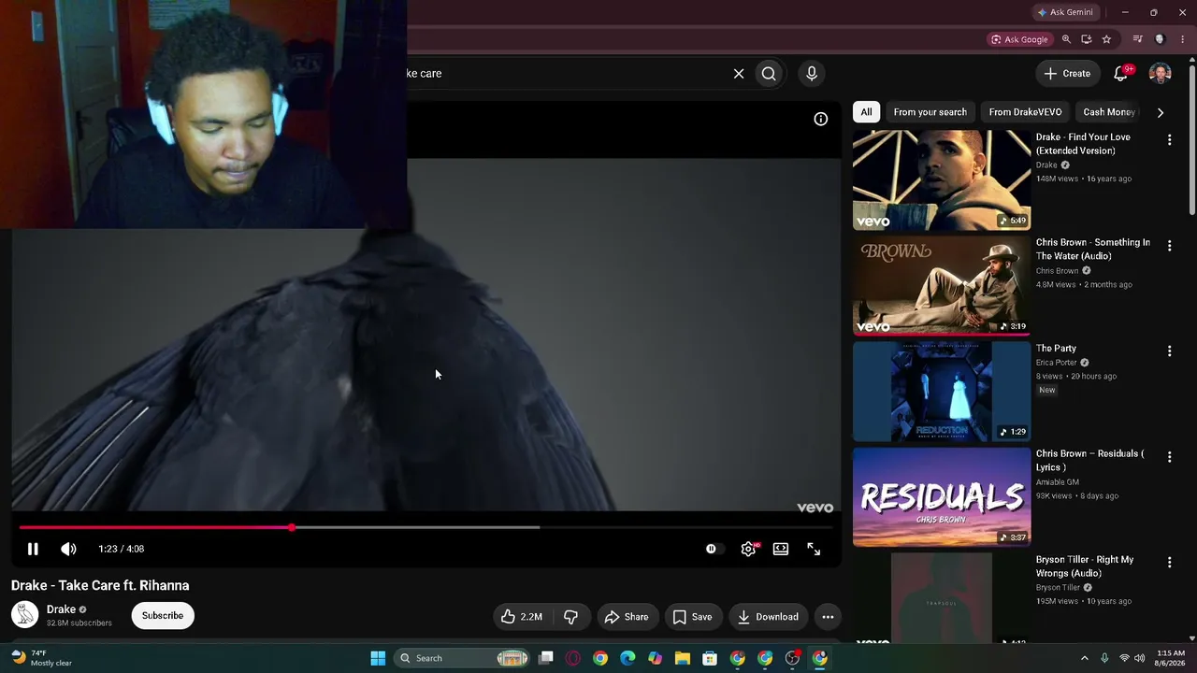Enter fullscreen video mode
Image resolution: width=1197 pixels, height=673 pixels.
pos(814,549)
